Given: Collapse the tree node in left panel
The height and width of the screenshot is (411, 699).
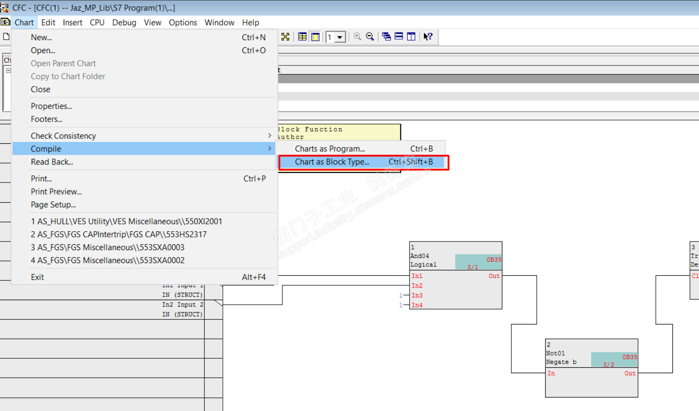Looking at the screenshot, I should pyautogui.click(x=8, y=70).
